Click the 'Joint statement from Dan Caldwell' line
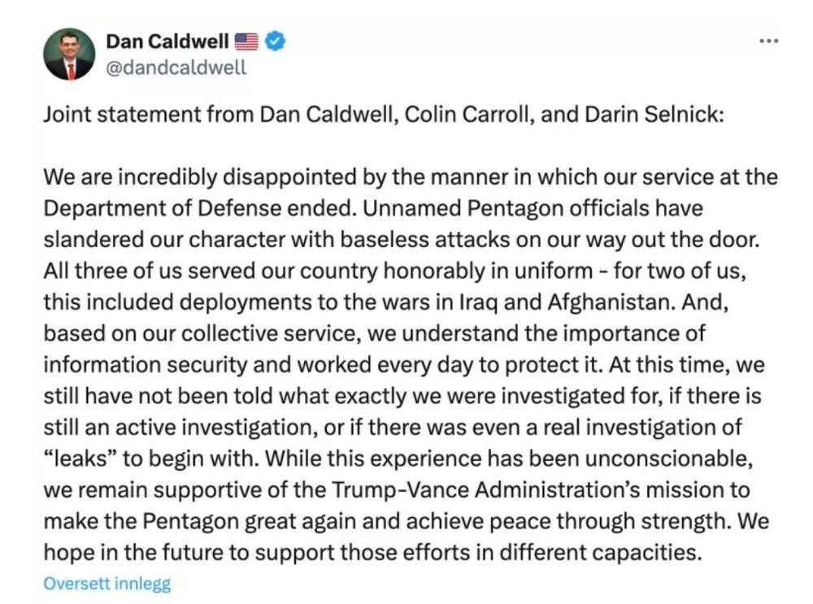Image resolution: width=813 pixels, height=604 pixels. 203,114
